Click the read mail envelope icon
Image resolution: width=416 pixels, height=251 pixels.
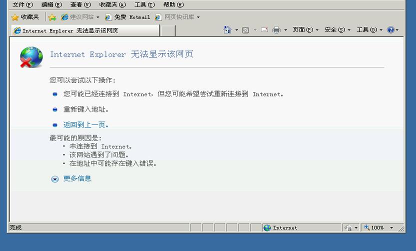264,29
